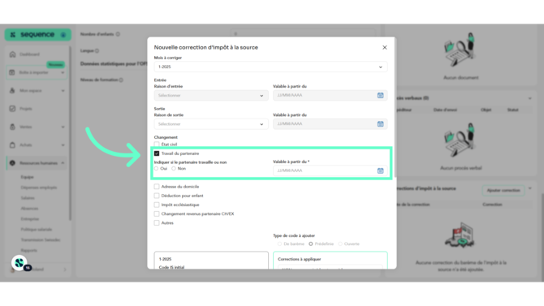Check the Déduction pour enfant checkbox
The width and height of the screenshot is (544, 306).
point(157,196)
